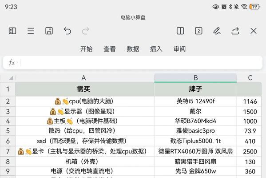Select the 需买 header cell
Screen dimensions: 266x178
click(x=85, y=89)
